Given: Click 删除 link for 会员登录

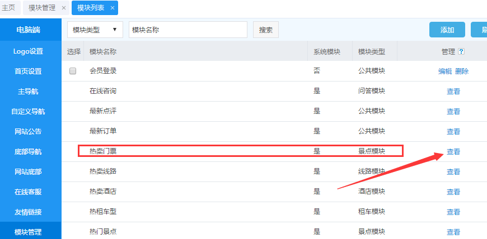Looking at the screenshot, I should [x=462, y=71].
